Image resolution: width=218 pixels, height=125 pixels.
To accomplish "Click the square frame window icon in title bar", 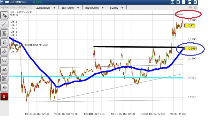I will [178, 2].
